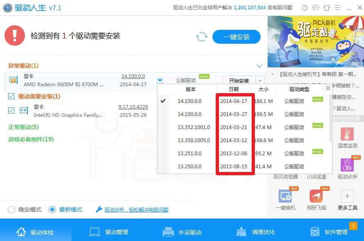Click the red warning exclamation icon
364x241 pixels.
pos(15,36)
